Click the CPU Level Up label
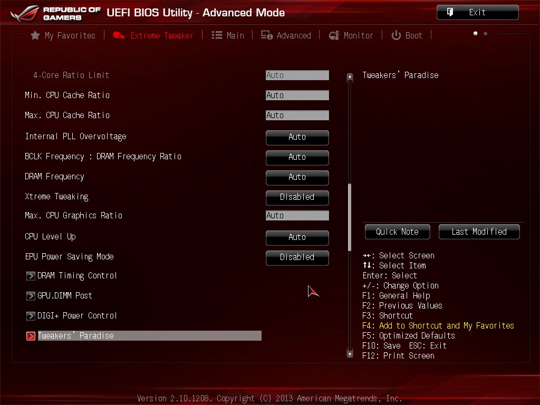This screenshot has height=405, width=540. (x=50, y=237)
